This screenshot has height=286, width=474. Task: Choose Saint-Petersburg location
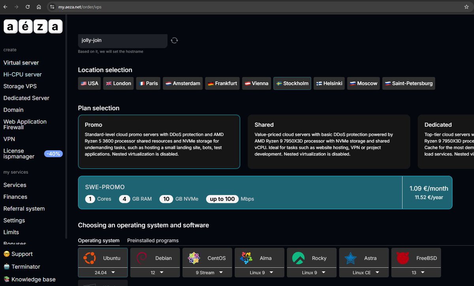[x=409, y=83]
